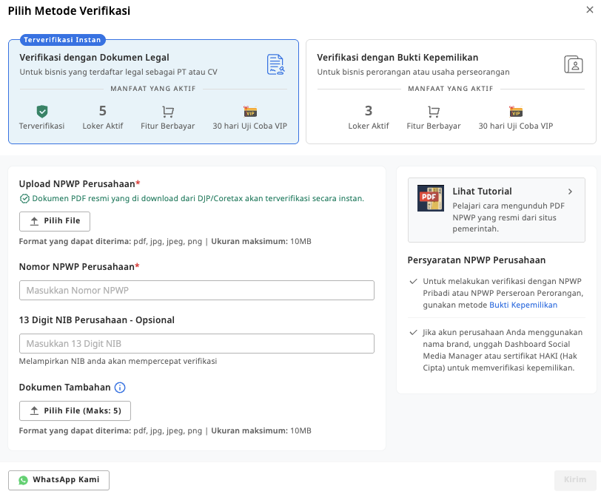The image size is (601, 497).
Task: Click the green Terverifikasi checkmark icon
Action: coord(41,112)
